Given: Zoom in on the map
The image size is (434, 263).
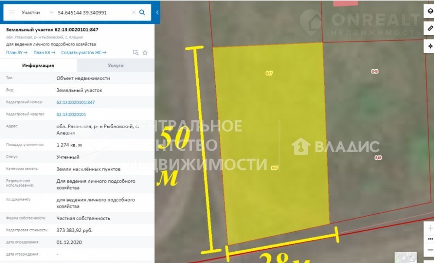Looking at the screenshot, I should (430, 228).
